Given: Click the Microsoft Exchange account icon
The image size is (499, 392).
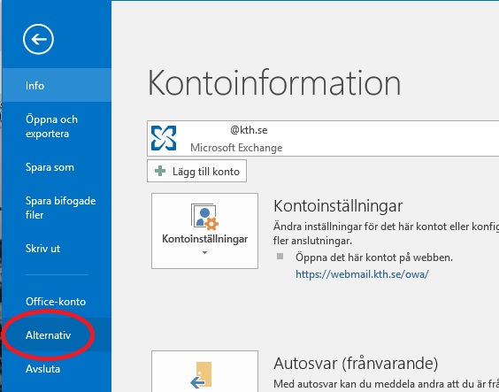Looking at the screenshot, I should 164,138.
